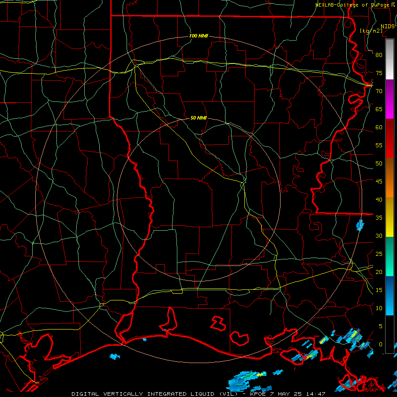Click the legend value 40
The width and height of the screenshot is (397, 397).
pyautogui.click(x=379, y=199)
